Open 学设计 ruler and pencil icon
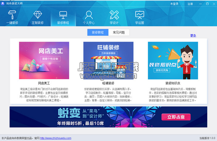 click(114, 15)
